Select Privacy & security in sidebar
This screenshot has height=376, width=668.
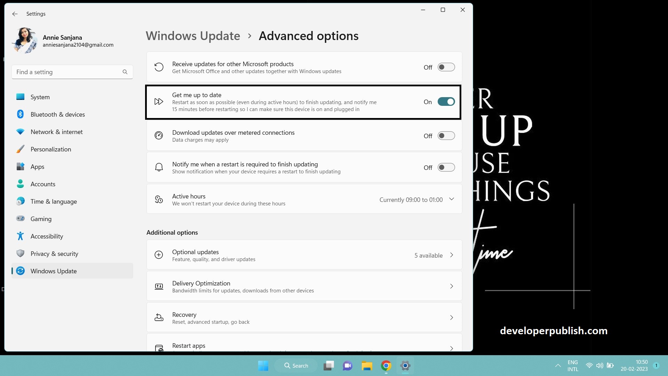coord(54,253)
